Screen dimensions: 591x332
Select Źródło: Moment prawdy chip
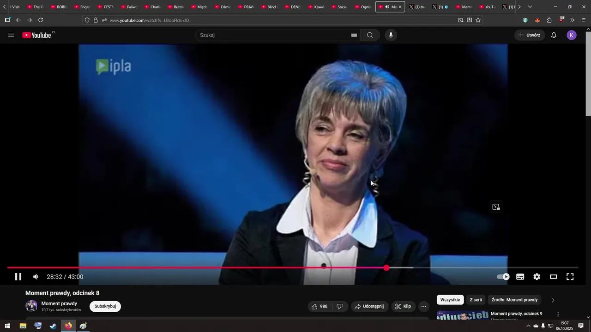point(514,300)
